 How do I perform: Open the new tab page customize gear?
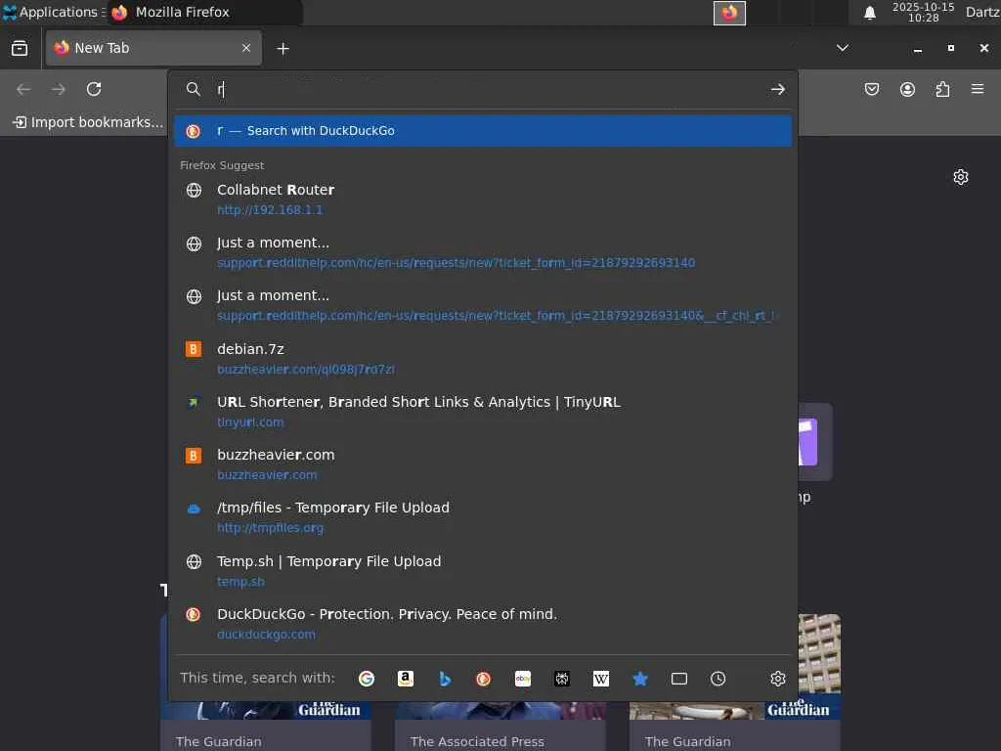point(961,177)
